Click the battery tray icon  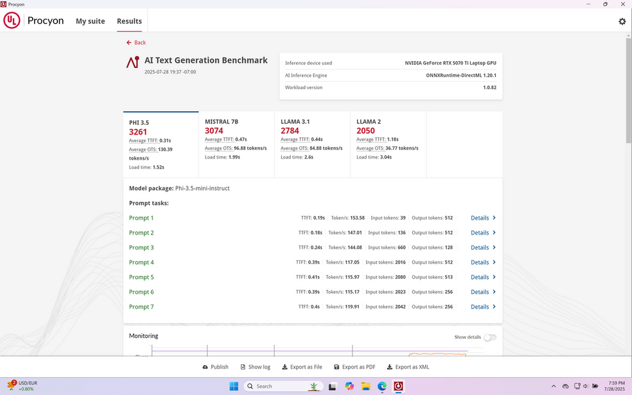[595, 386]
